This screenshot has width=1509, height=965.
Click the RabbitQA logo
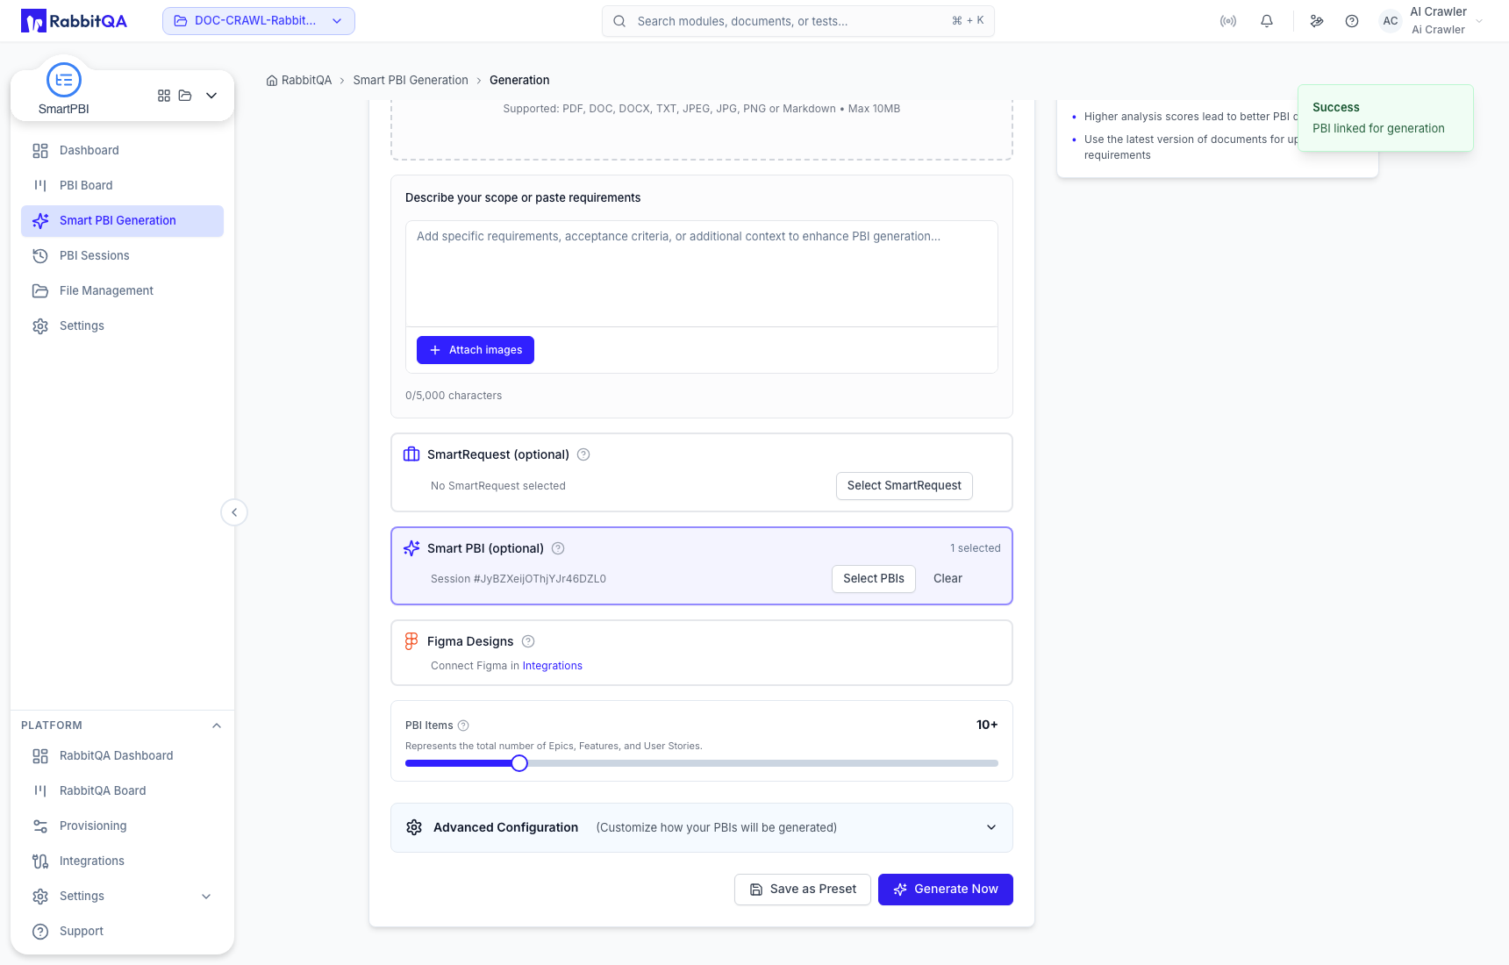coord(75,21)
